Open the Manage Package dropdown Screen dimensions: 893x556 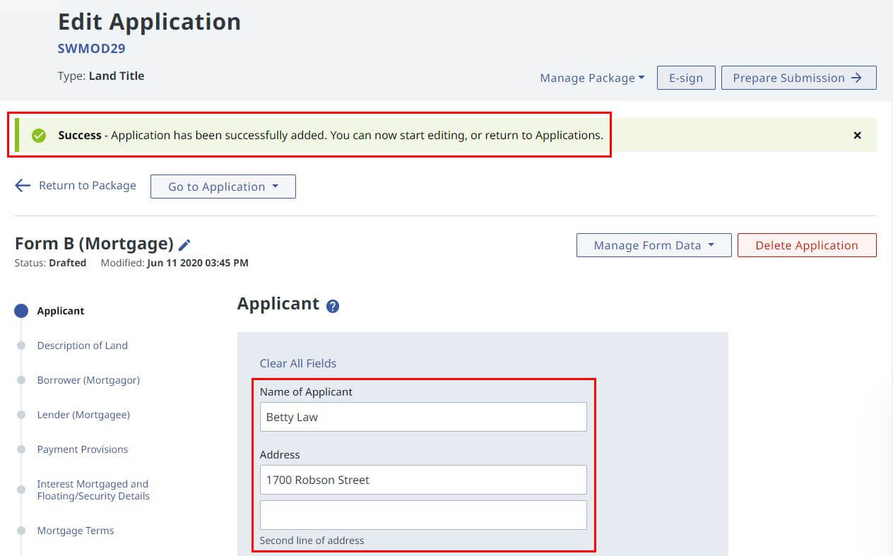click(x=592, y=78)
